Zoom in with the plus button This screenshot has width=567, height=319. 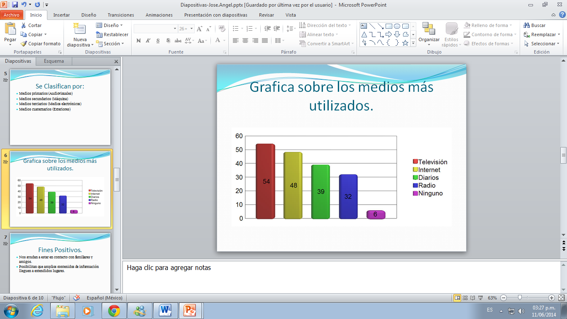552,298
